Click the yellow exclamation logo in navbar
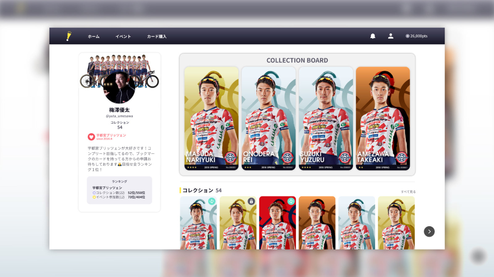The height and width of the screenshot is (277, 494). [69, 36]
